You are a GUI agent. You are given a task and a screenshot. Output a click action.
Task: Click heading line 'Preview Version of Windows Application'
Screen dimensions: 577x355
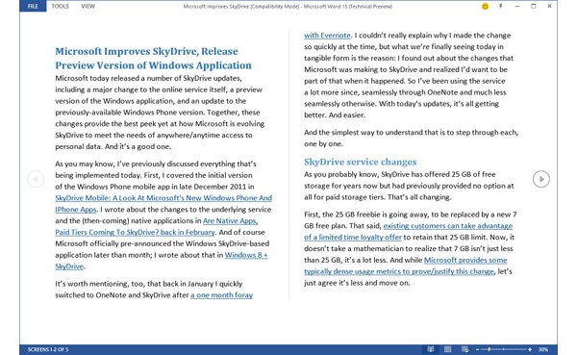153,65
